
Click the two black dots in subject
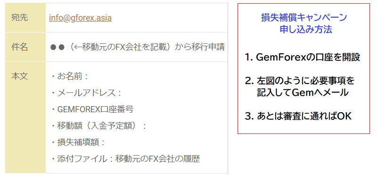pyautogui.click(x=57, y=47)
